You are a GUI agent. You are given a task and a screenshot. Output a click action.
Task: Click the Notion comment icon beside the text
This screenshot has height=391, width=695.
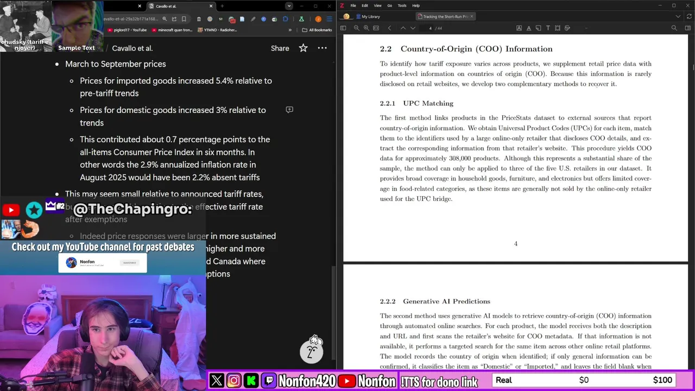[289, 110]
